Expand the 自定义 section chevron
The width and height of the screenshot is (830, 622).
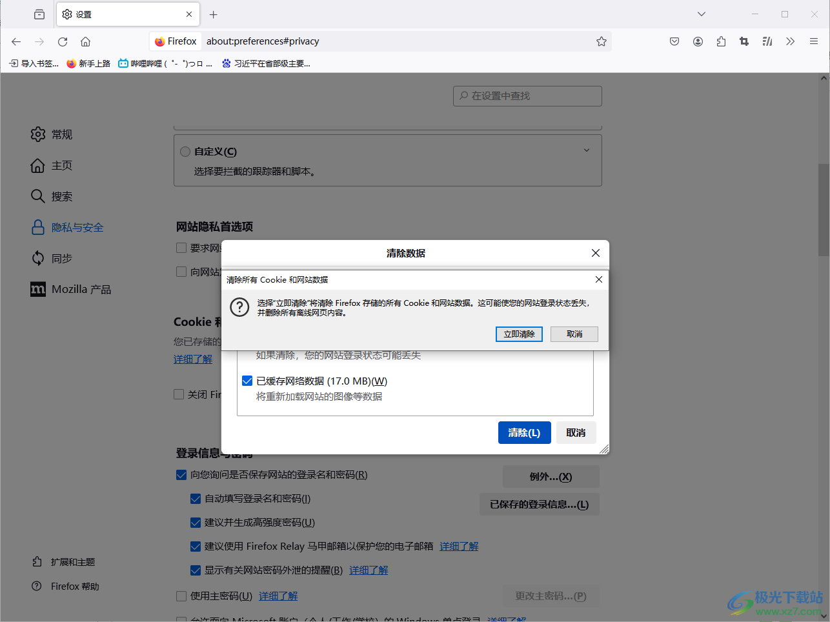click(587, 150)
